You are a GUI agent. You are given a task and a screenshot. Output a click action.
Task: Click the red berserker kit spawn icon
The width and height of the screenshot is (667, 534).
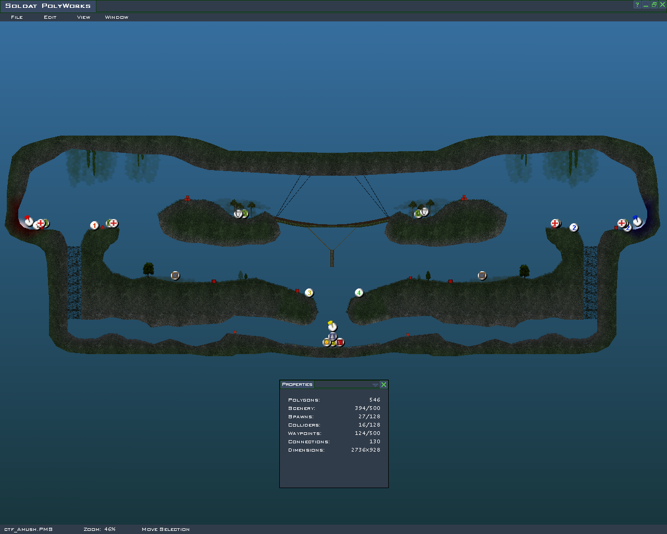340,343
